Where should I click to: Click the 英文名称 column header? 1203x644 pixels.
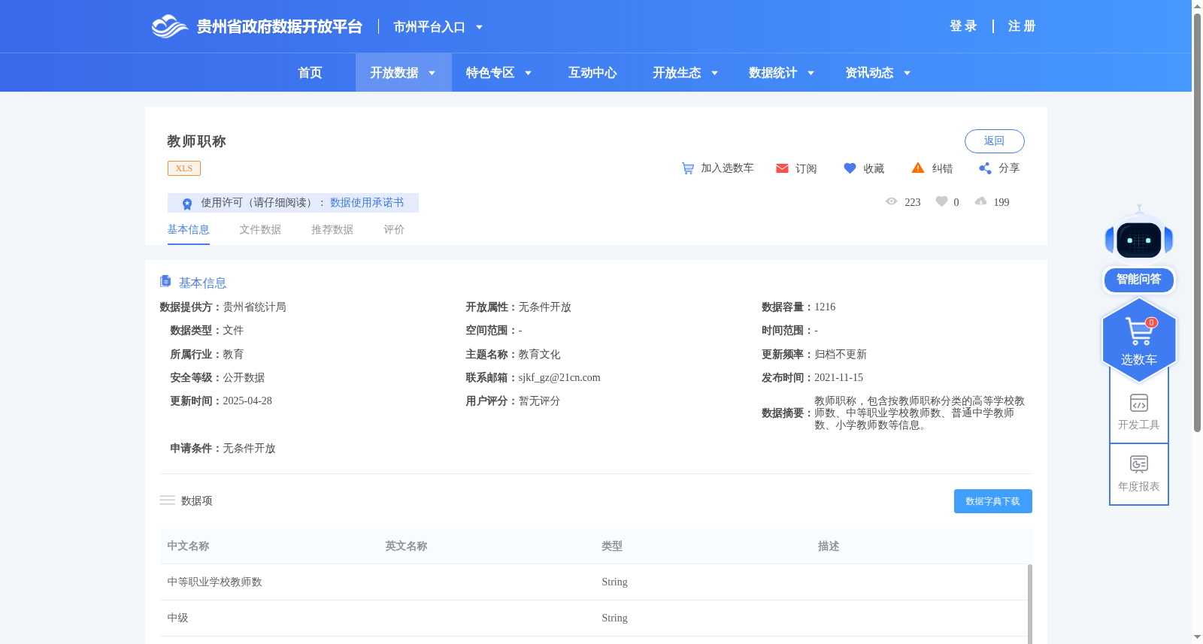click(406, 546)
